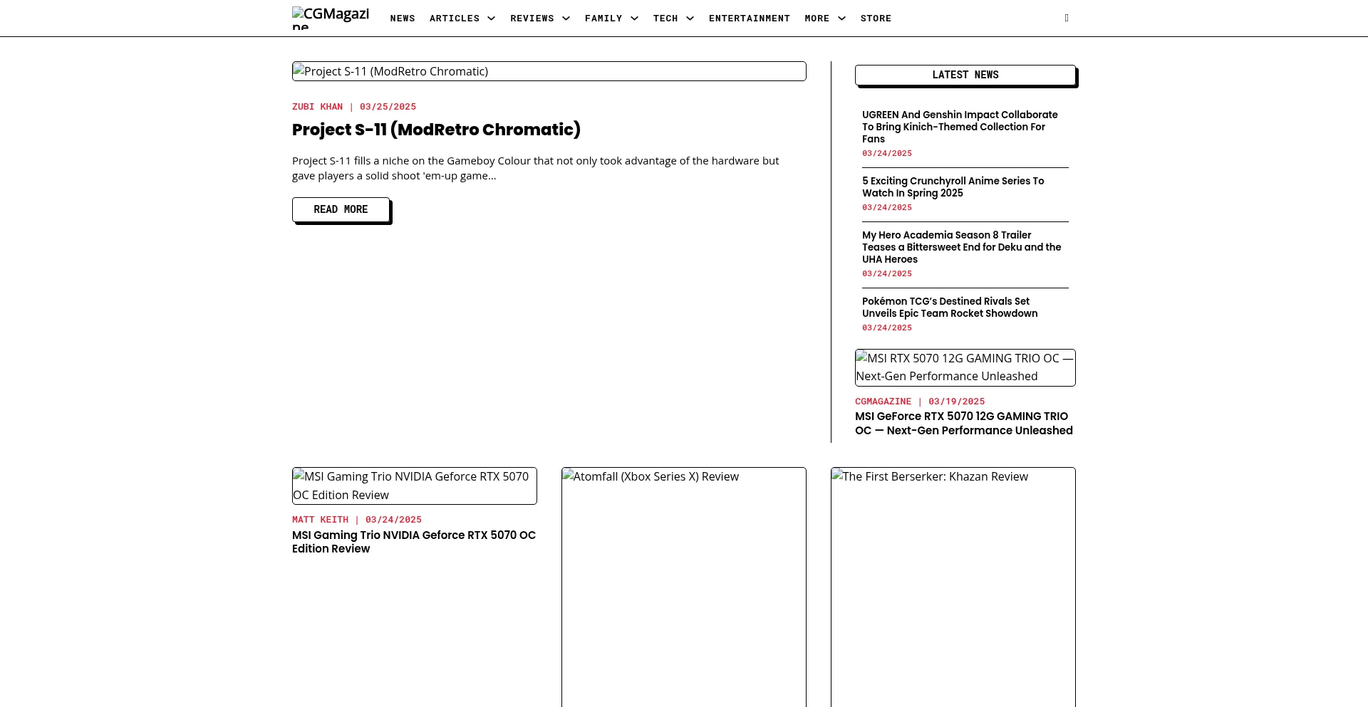
Task: Open the Pokémon TCG Destined Rivals article
Action: pyautogui.click(x=950, y=308)
